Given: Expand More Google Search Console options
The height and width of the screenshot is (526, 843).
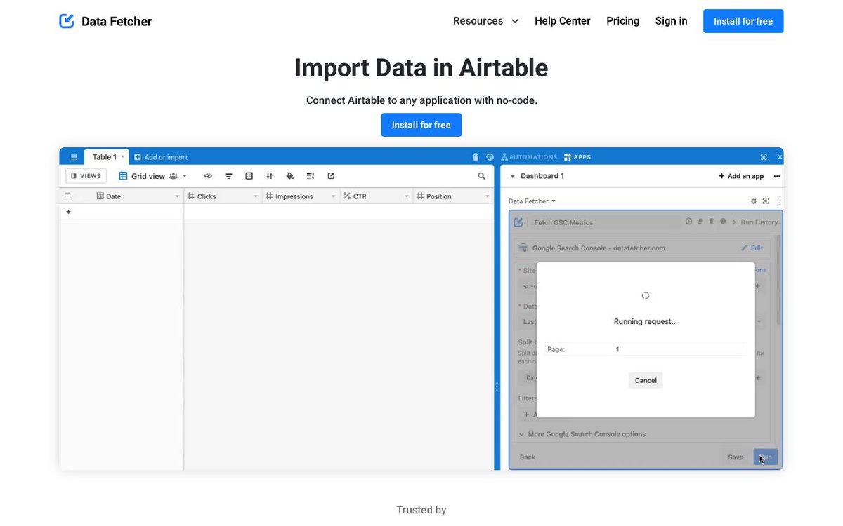Looking at the screenshot, I should pos(582,434).
